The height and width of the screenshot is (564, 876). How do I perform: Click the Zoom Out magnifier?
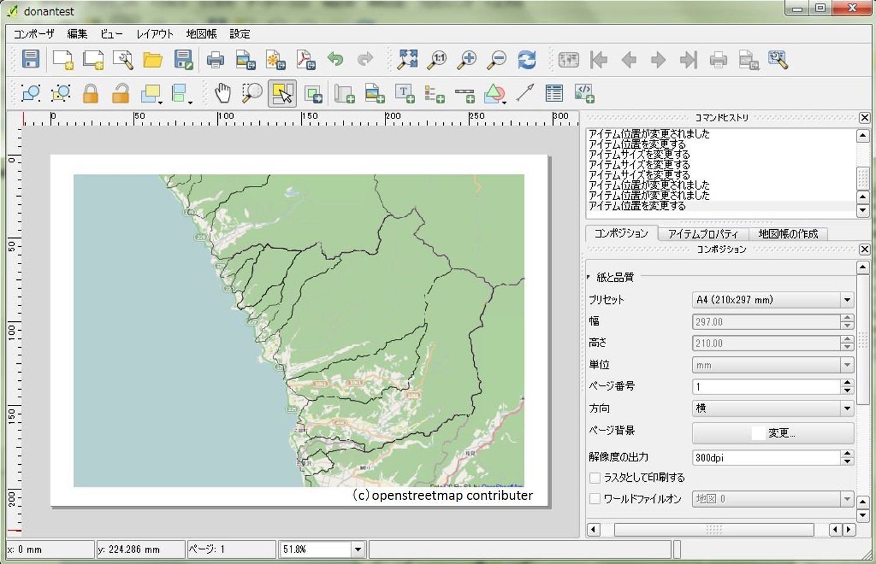(x=497, y=59)
